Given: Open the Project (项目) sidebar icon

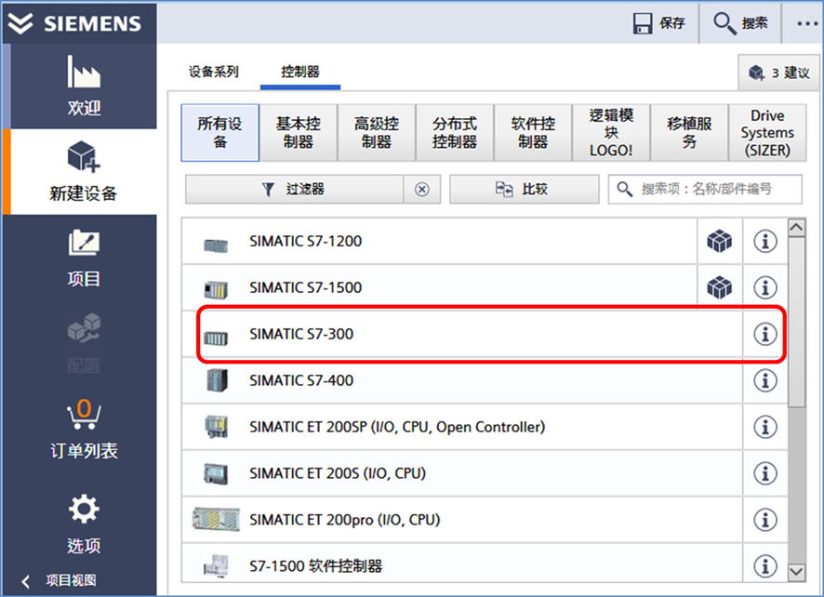Looking at the screenshot, I should click(x=84, y=243).
